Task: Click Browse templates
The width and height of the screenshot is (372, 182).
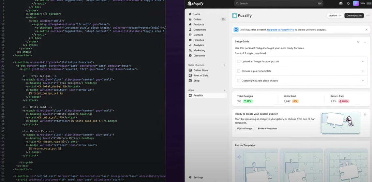Action: (267, 129)
